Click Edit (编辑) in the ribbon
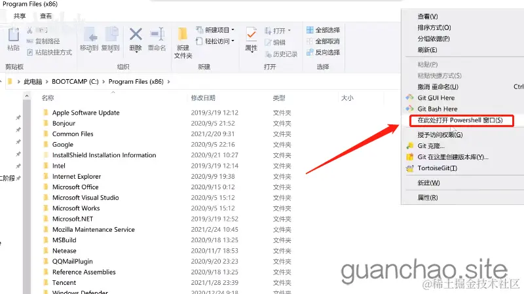The image size is (524, 294). tap(275, 43)
